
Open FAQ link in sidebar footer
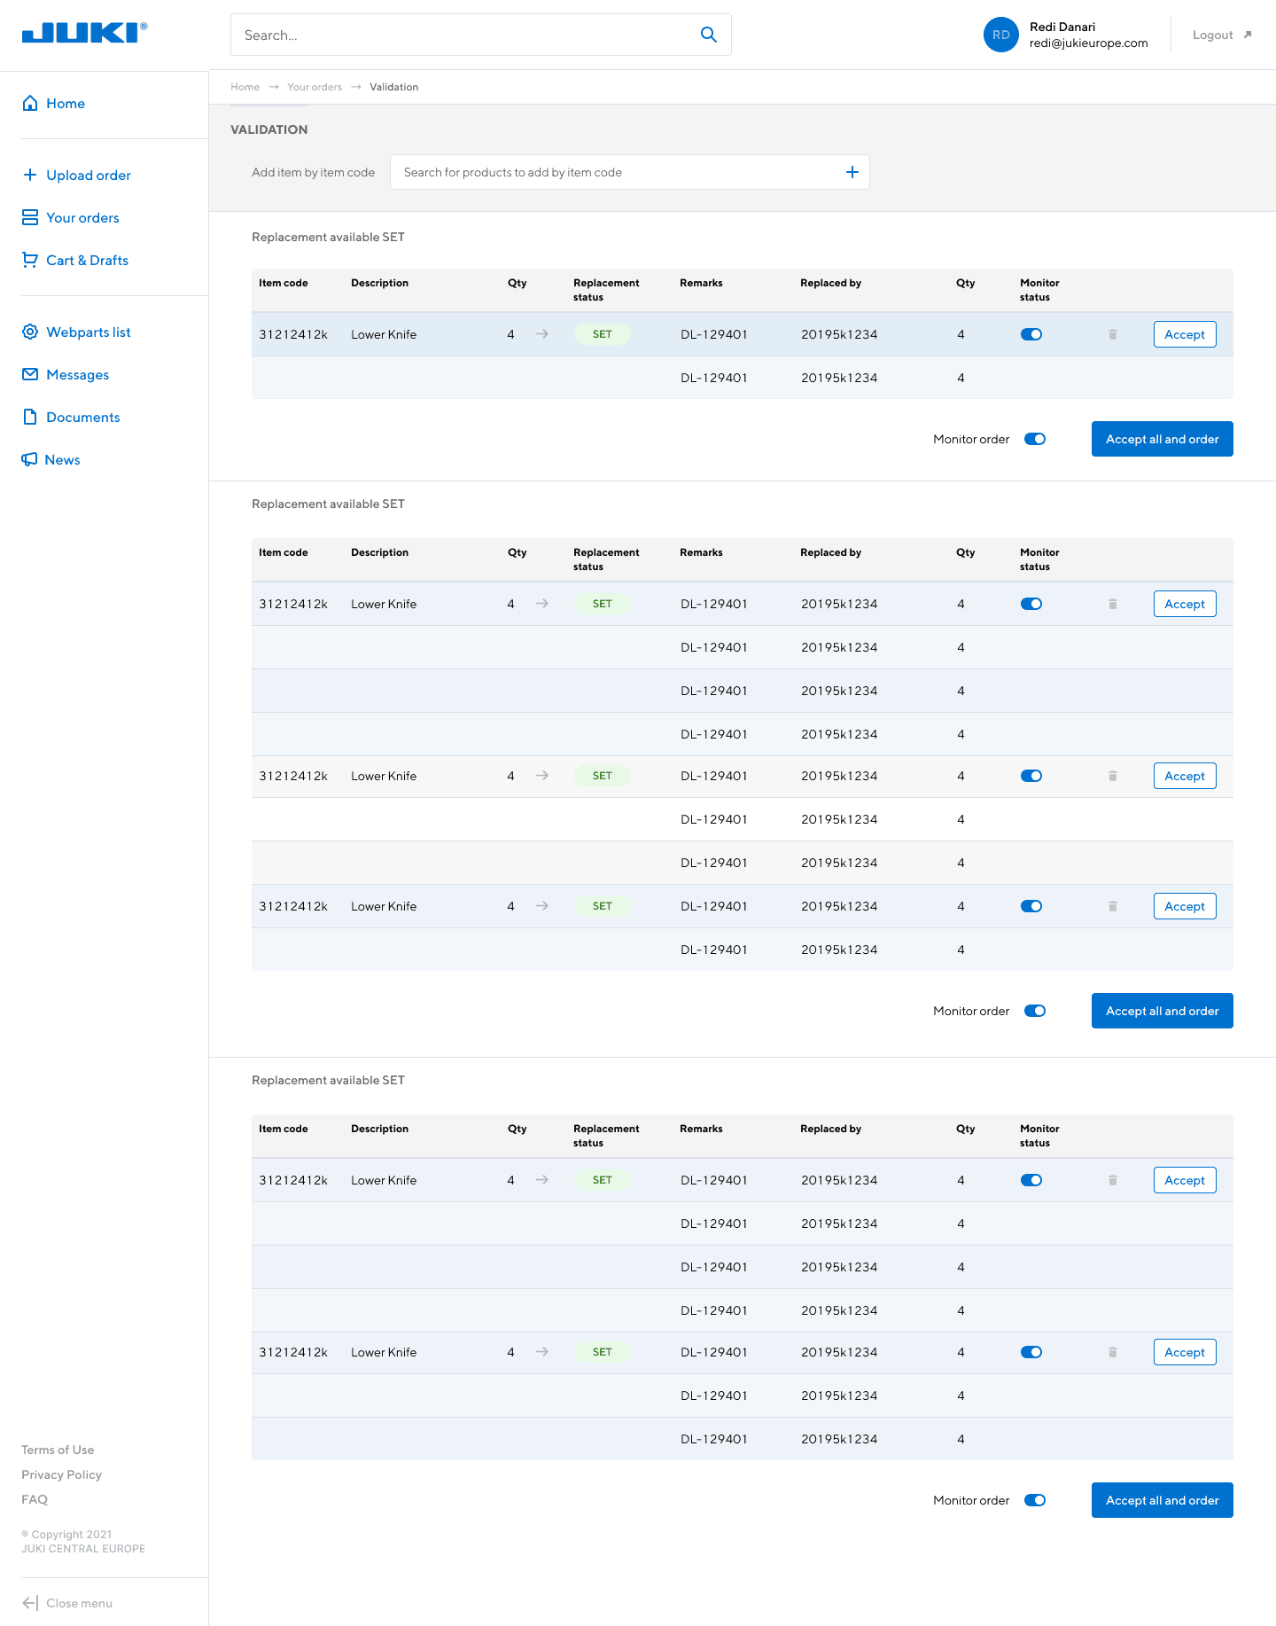point(35,1499)
